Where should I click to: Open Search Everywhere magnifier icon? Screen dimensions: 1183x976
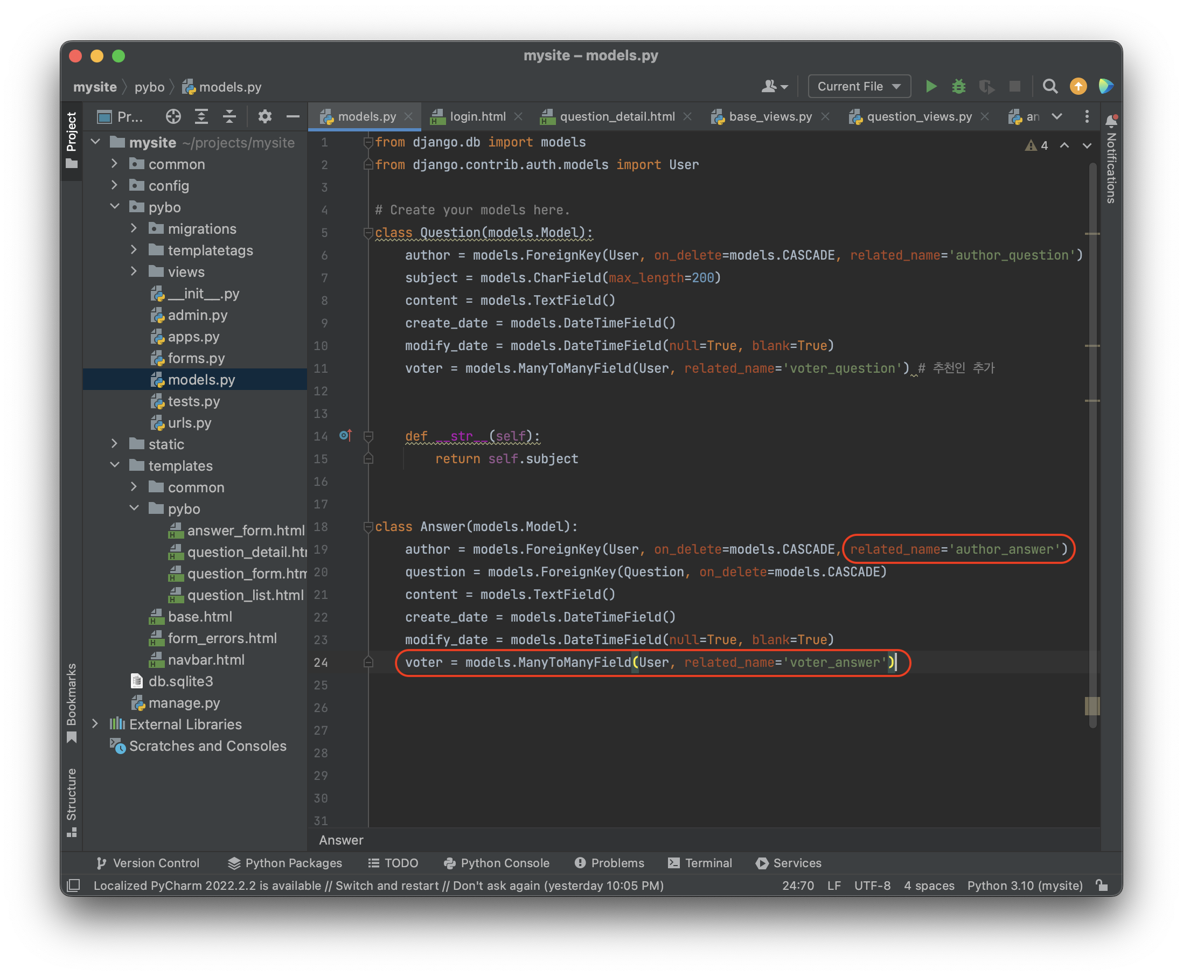tap(1049, 87)
